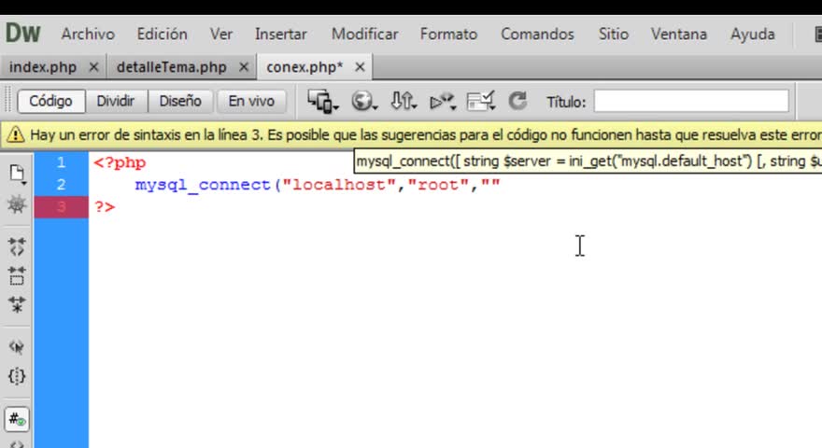Open the Modificar menu
822x448 pixels.
pyautogui.click(x=364, y=34)
